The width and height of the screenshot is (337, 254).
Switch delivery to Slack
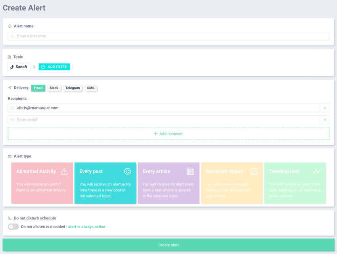pyautogui.click(x=54, y=88)
